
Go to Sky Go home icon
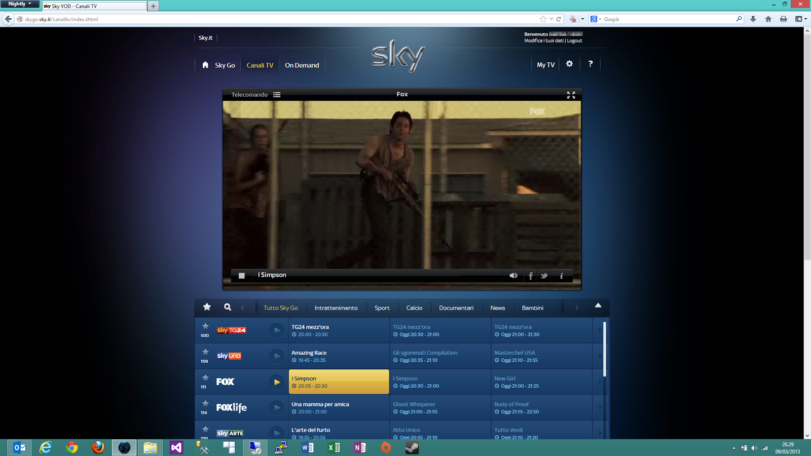205,65
